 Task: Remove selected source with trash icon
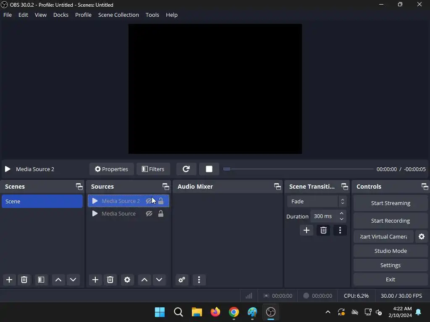coord(110,280)
